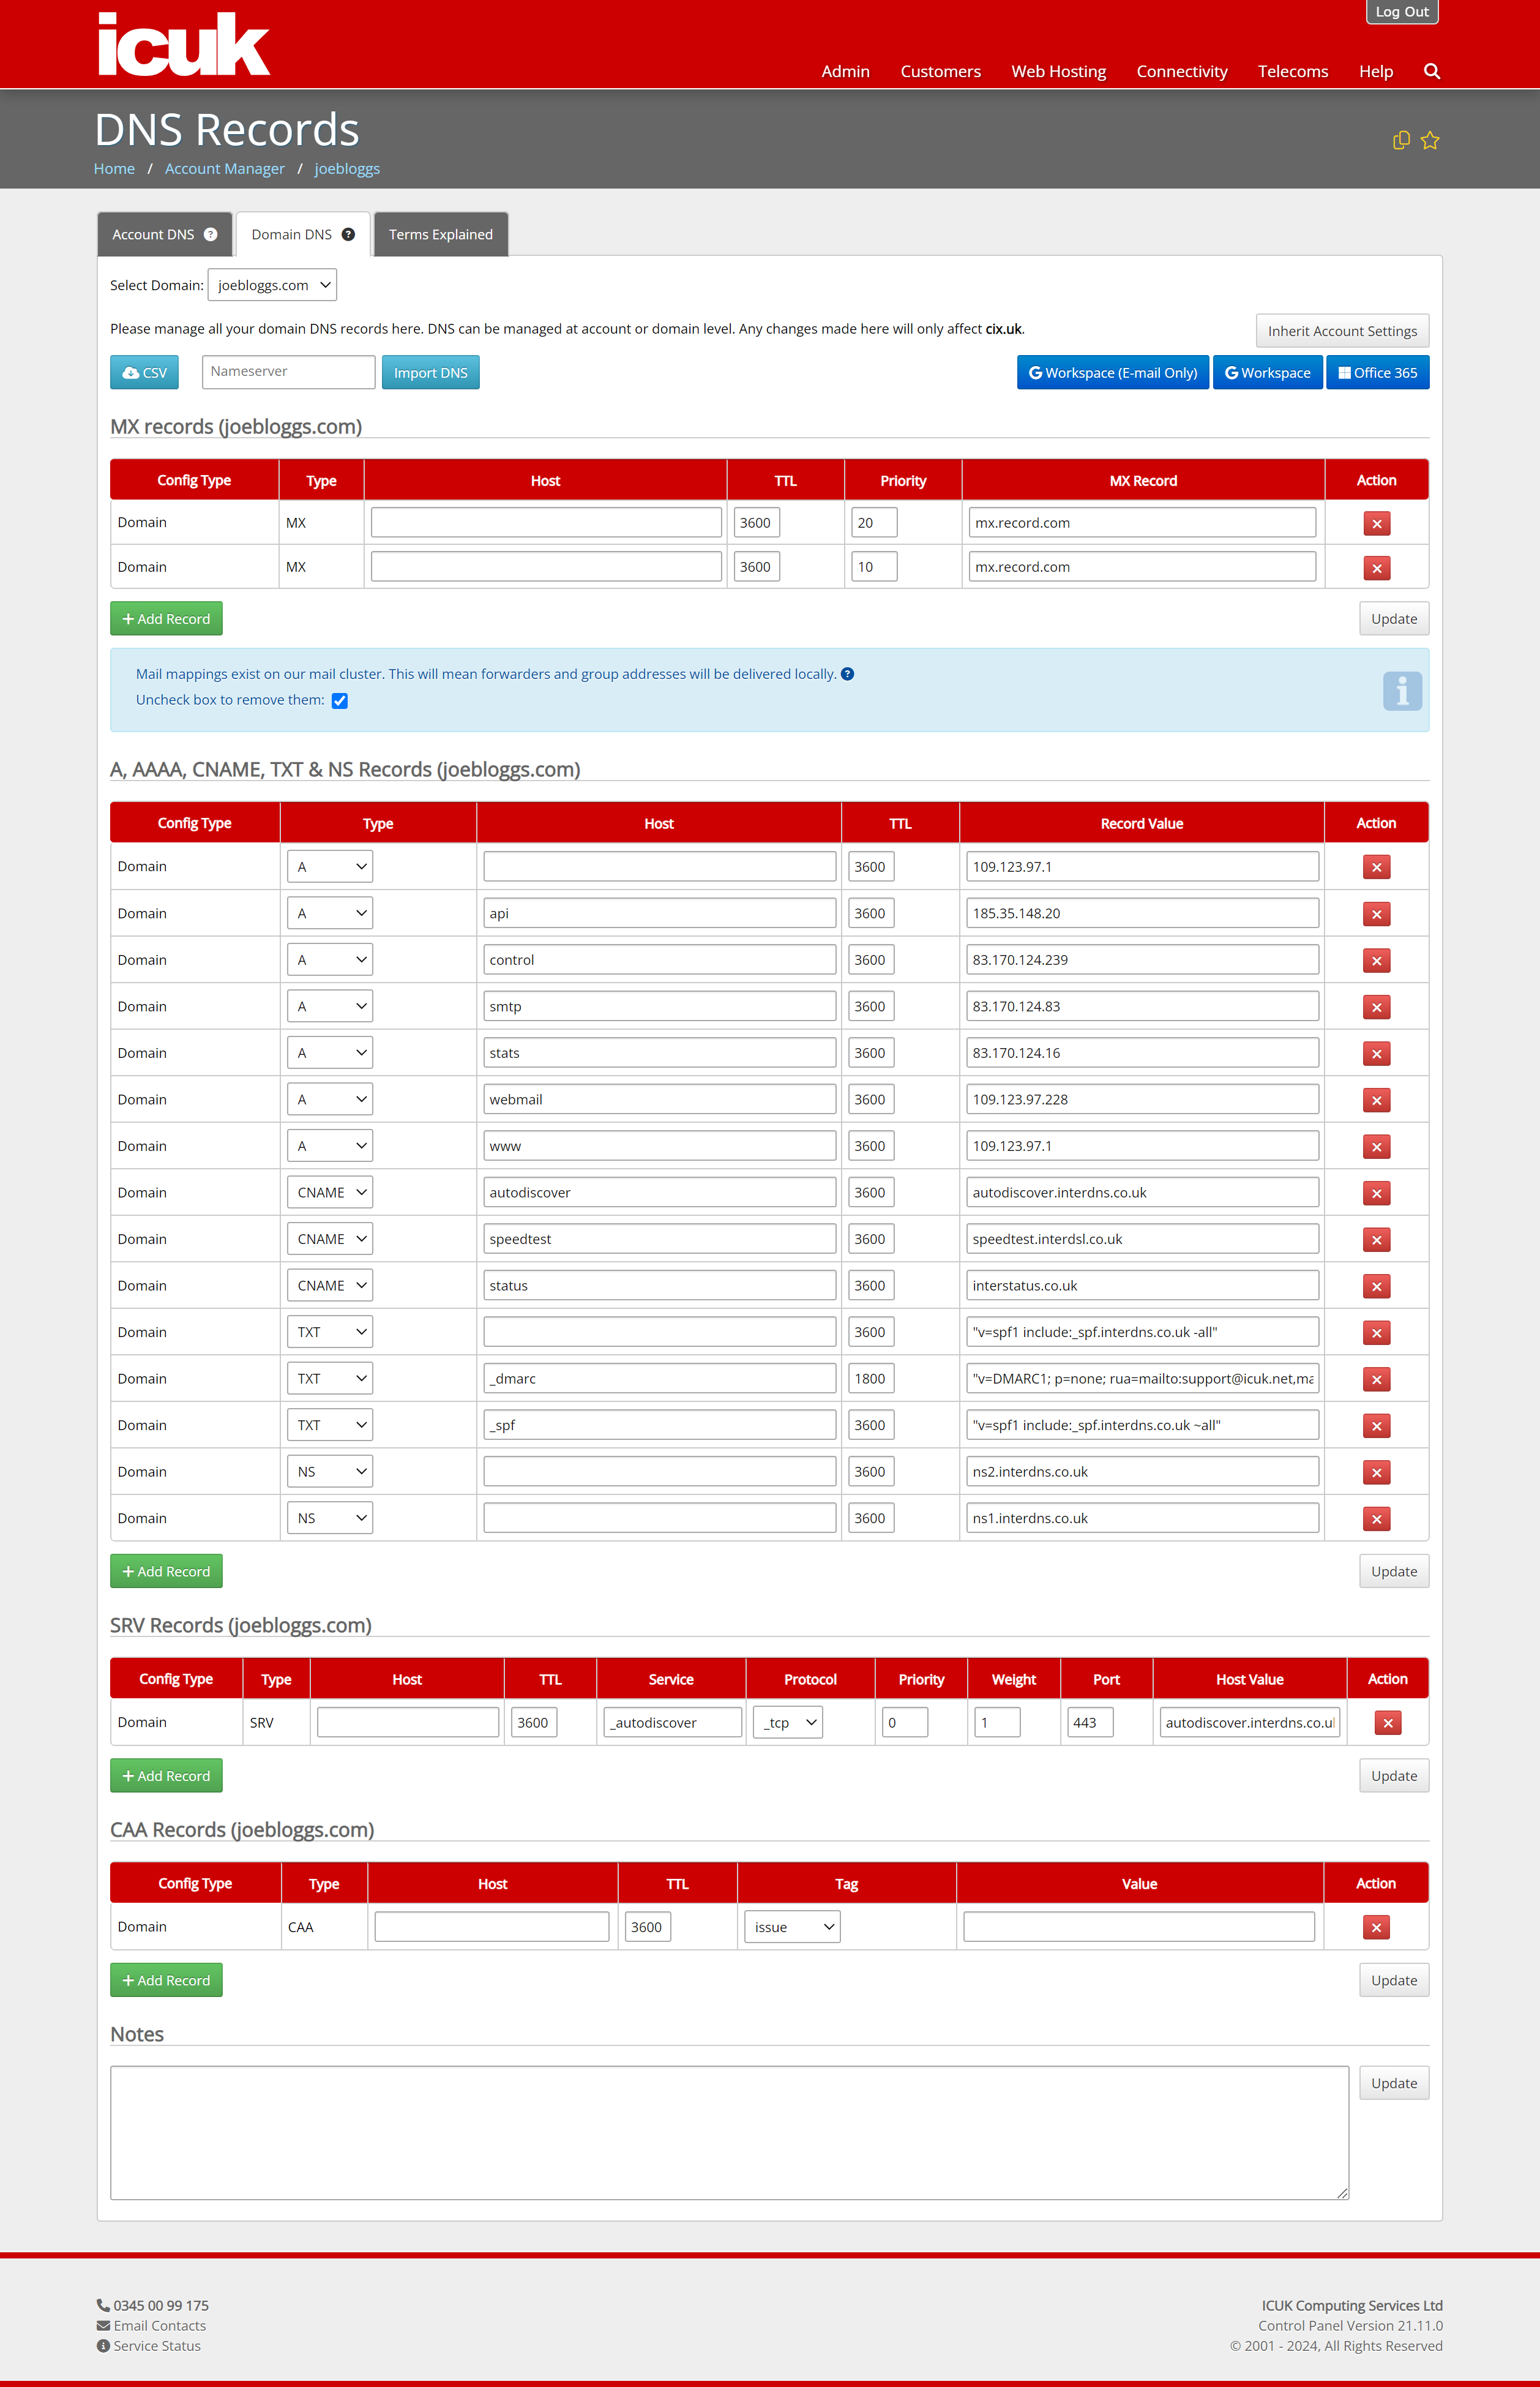Remove the _dmarc TXT record
The height and width of the screenshot is (2387, 1540).
(x=1376, y=1380)
